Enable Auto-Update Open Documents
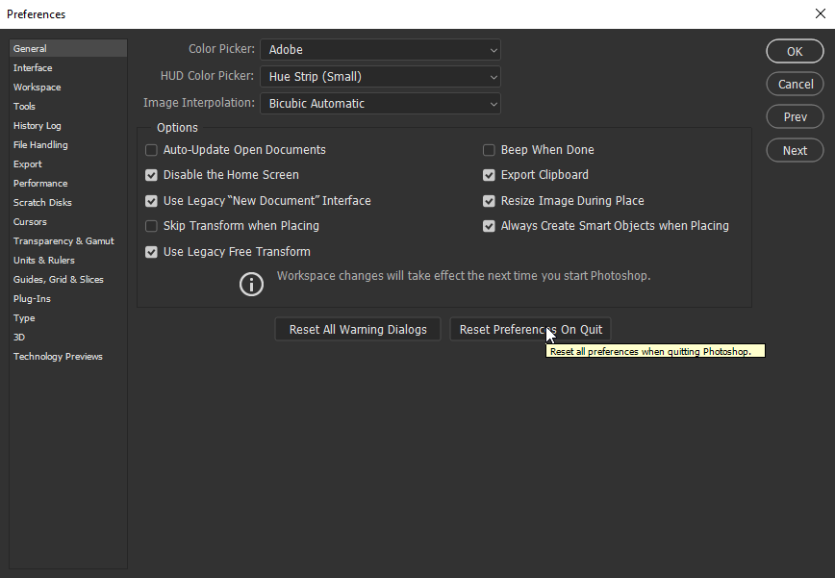 click(151, 150)
